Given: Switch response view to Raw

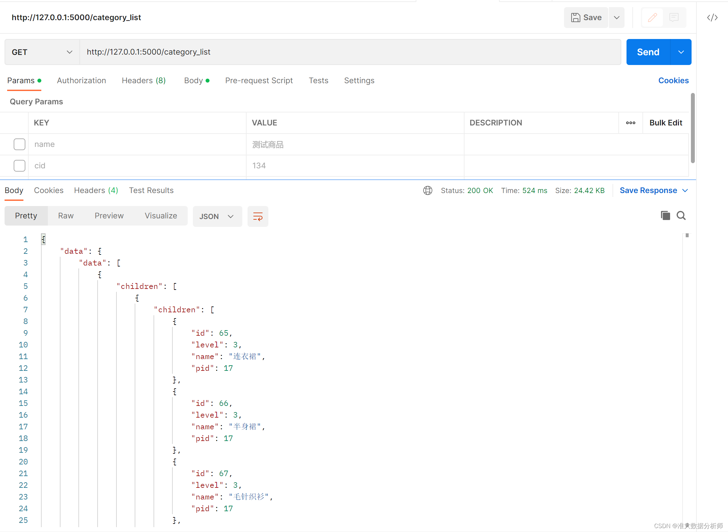Looking at the screenshot, I should tap(66, 216).
